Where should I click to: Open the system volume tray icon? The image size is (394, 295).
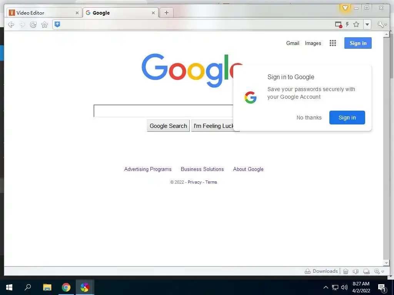[x=344, y=287]
